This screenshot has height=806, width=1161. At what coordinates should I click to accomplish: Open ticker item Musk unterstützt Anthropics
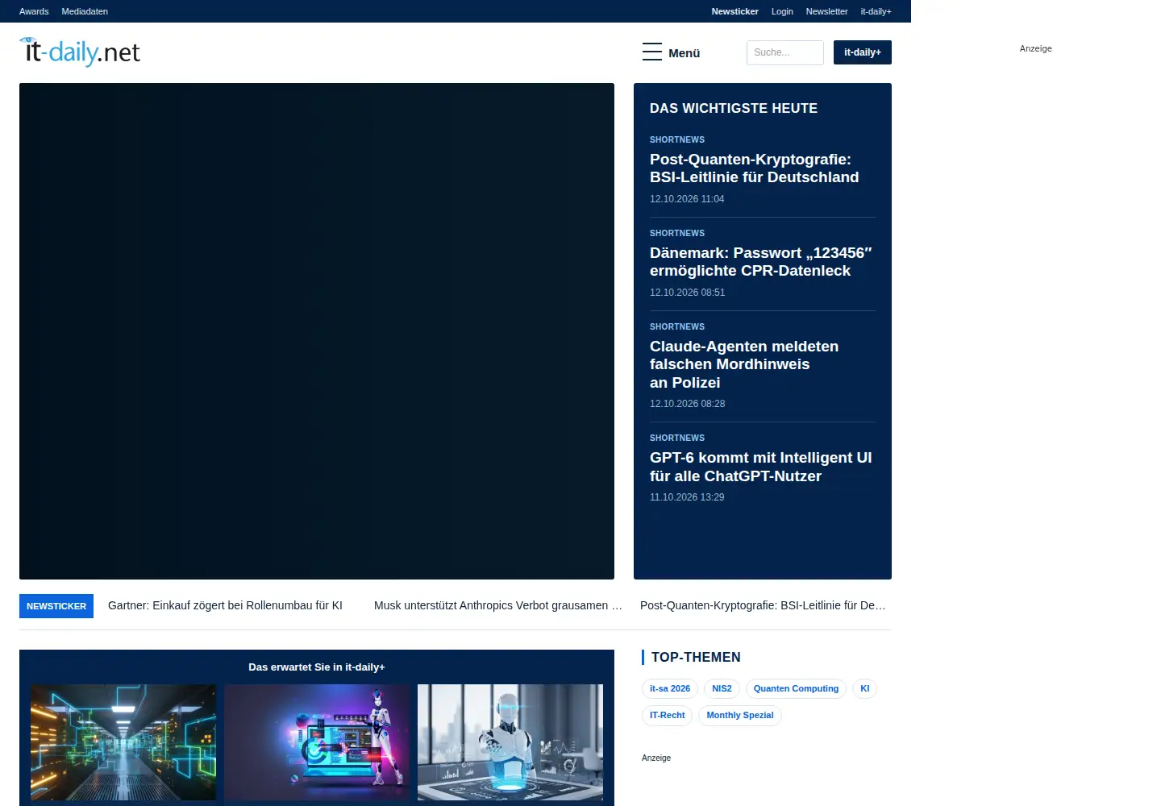point(498,605)
